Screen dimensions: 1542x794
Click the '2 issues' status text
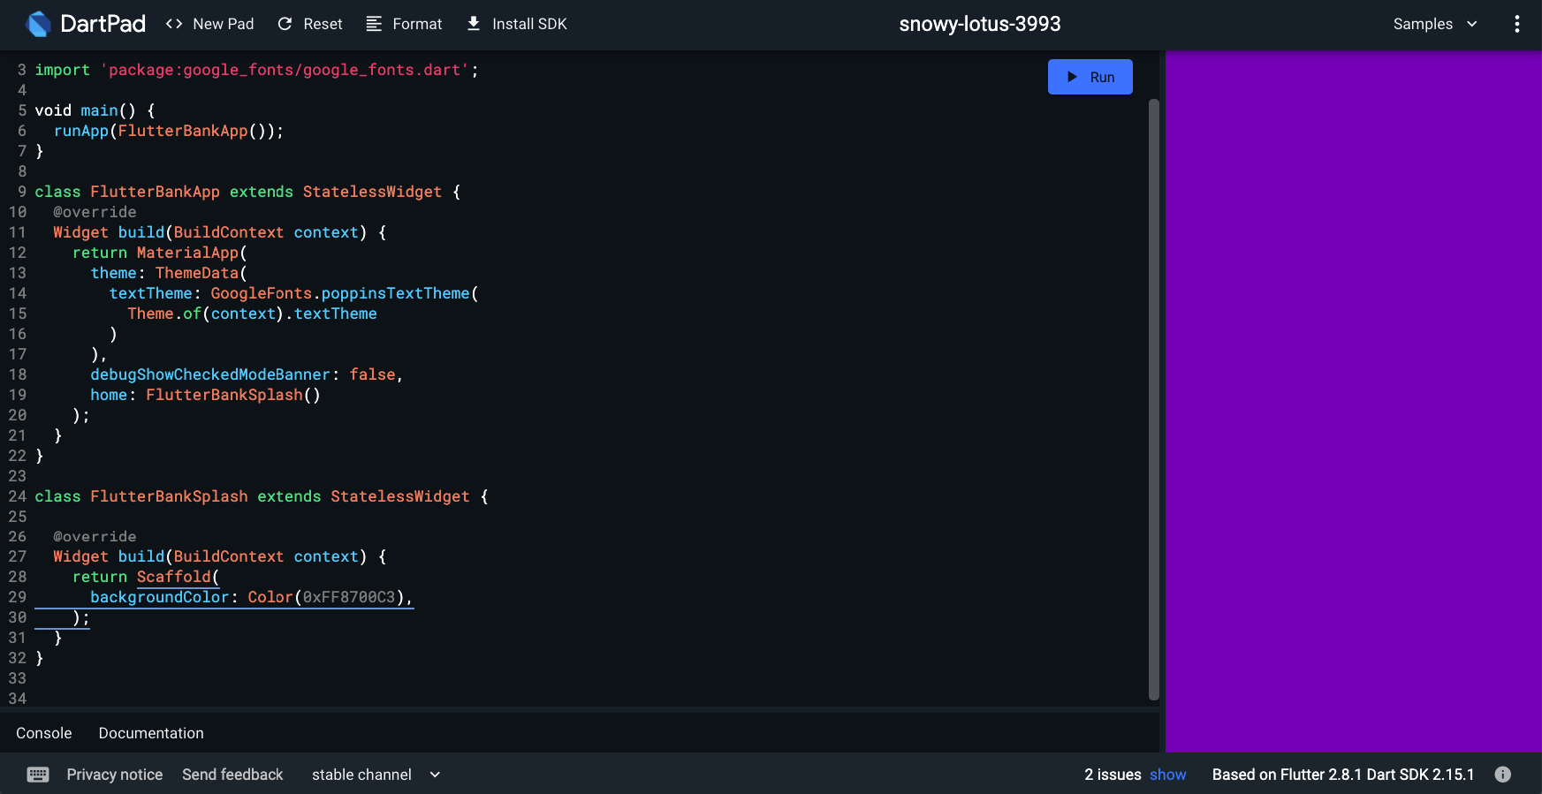point(1113,775)
